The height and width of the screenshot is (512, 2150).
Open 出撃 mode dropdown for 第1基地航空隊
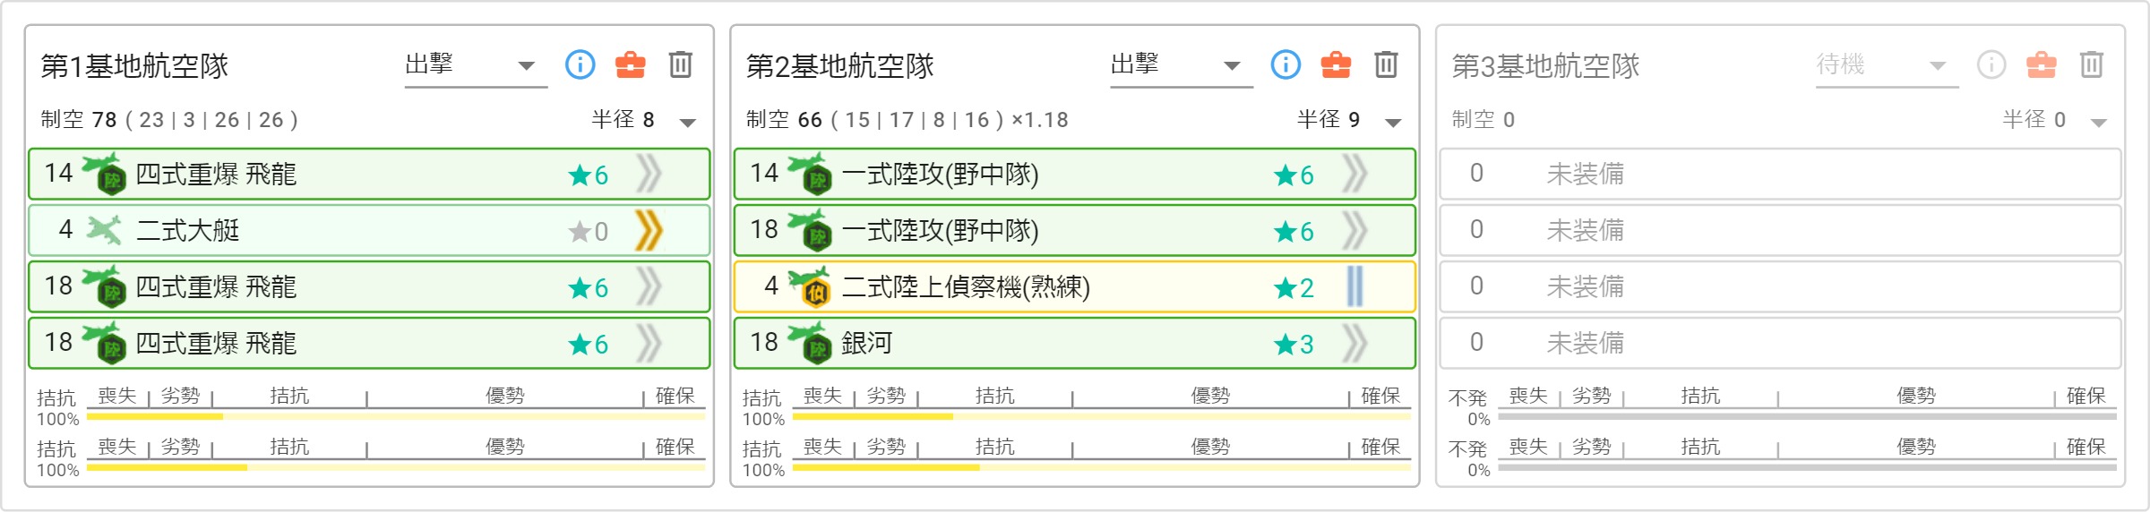pos(476,65)
